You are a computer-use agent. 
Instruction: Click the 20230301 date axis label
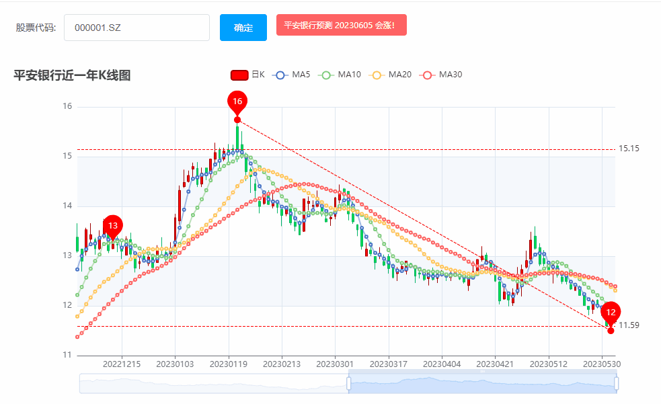[x=335, y=364]
